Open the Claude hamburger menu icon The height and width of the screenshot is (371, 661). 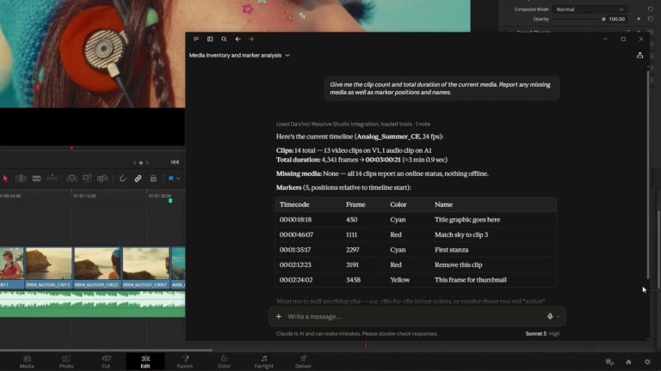(196, 40)
